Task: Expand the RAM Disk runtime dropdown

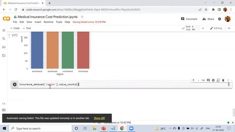Action: click(203, 28)
